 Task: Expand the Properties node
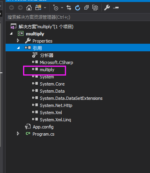point(18,41)
